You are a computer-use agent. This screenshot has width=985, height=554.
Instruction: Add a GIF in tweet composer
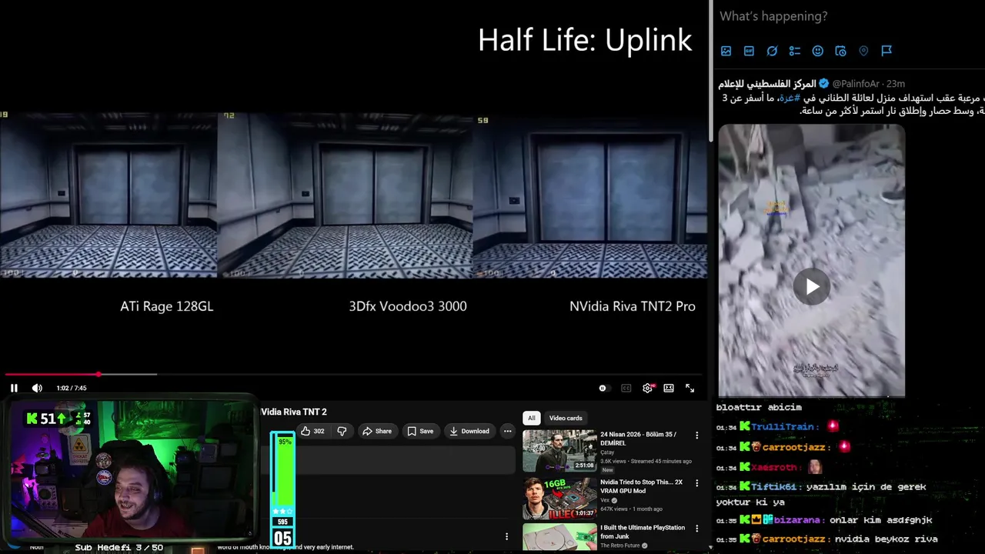click(x=749, y=51)
